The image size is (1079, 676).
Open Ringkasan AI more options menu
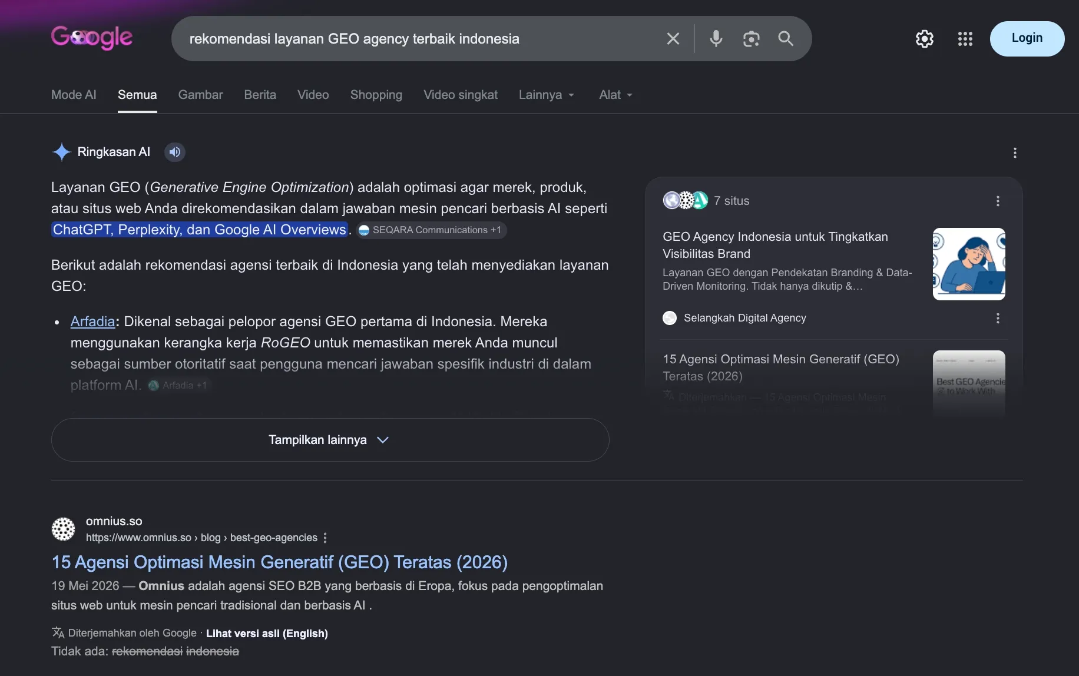tap(1015, 153)
